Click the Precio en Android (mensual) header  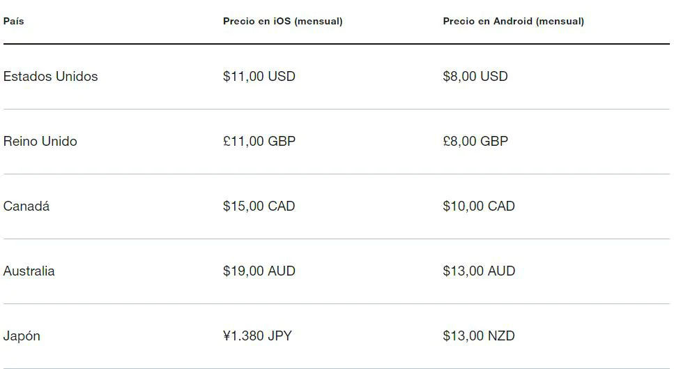pos(513,21)
